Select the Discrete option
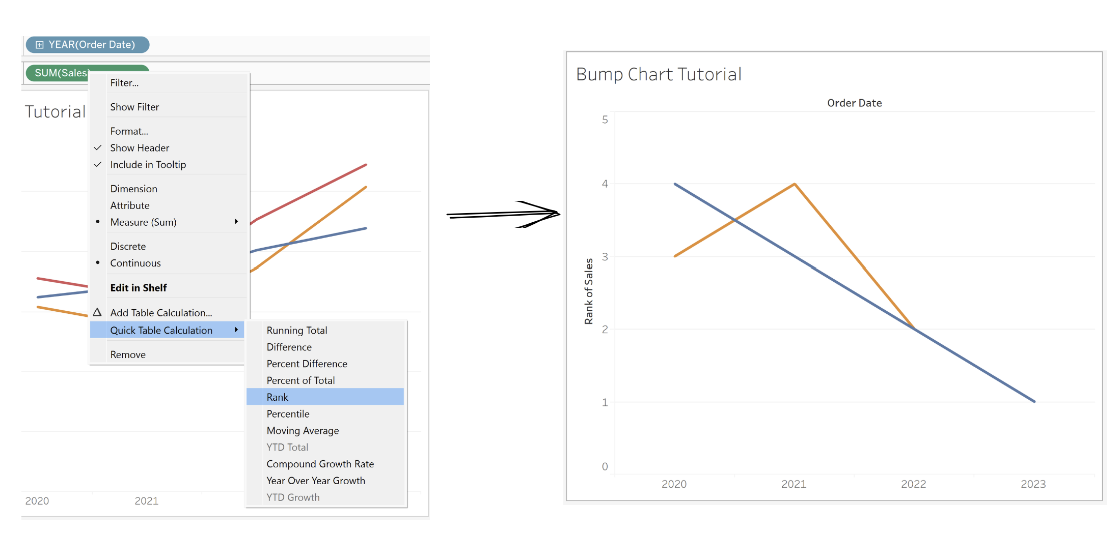Image resolution: width=1120 pixels, height=534 pixels. pos(128,246)
